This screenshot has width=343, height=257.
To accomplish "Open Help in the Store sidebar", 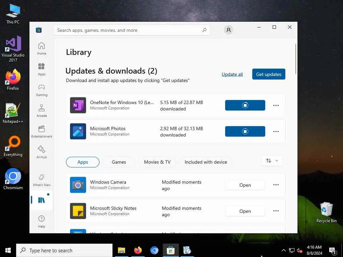I will 42,222.
